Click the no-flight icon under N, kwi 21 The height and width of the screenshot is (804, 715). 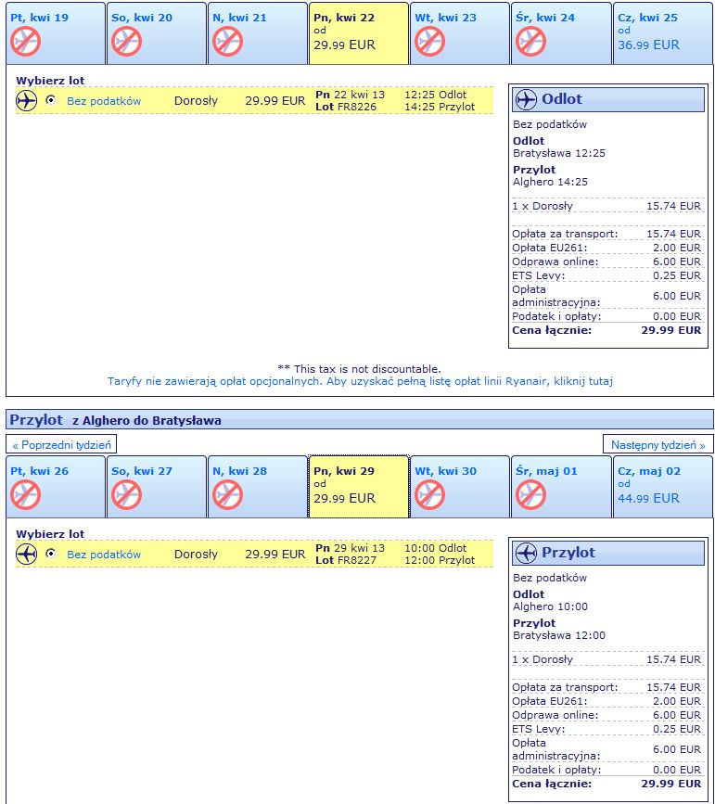click(227, 42)
